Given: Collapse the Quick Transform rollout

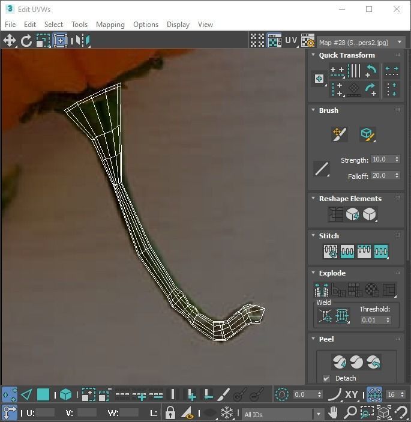Looking at the screenshot, I should [x=313, y=55].
